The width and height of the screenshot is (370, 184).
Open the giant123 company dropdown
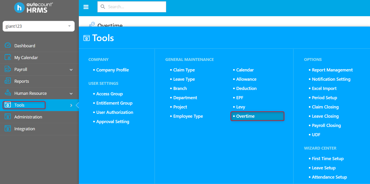[x=39, y=26]
